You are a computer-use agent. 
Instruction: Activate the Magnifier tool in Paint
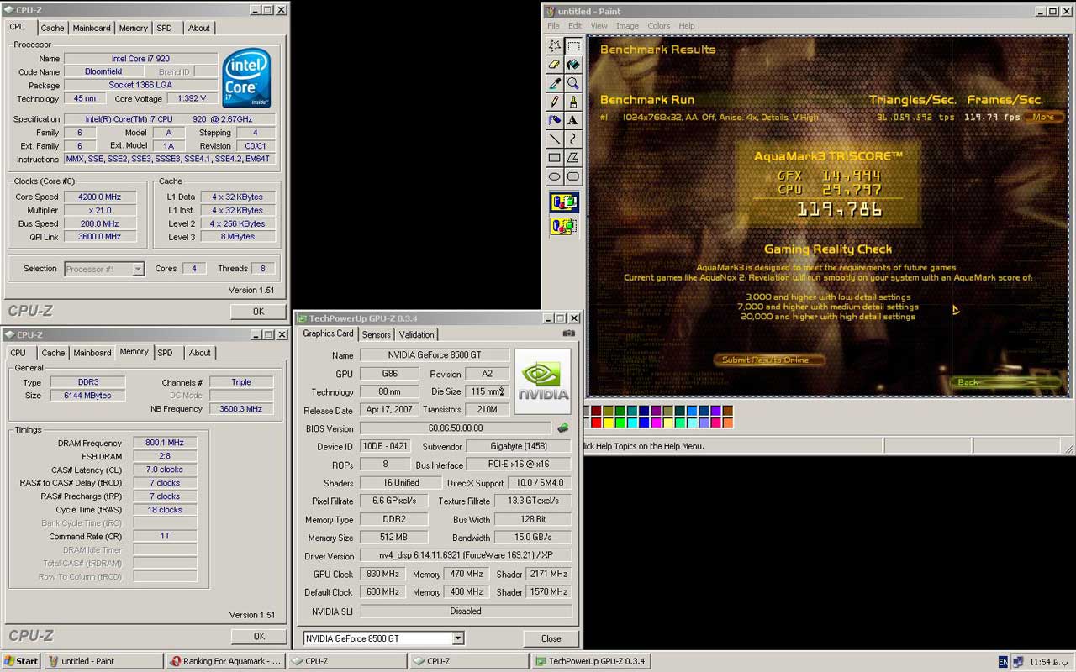(x=573, y=83)
